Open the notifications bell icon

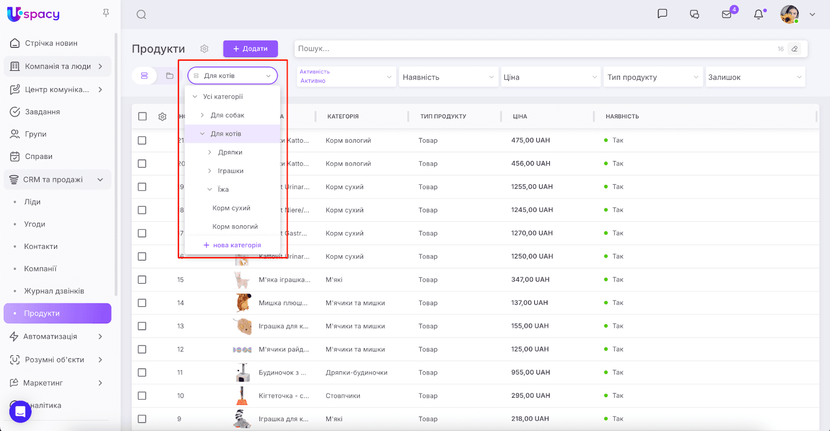pyautogui.click(x=758, y=15)
